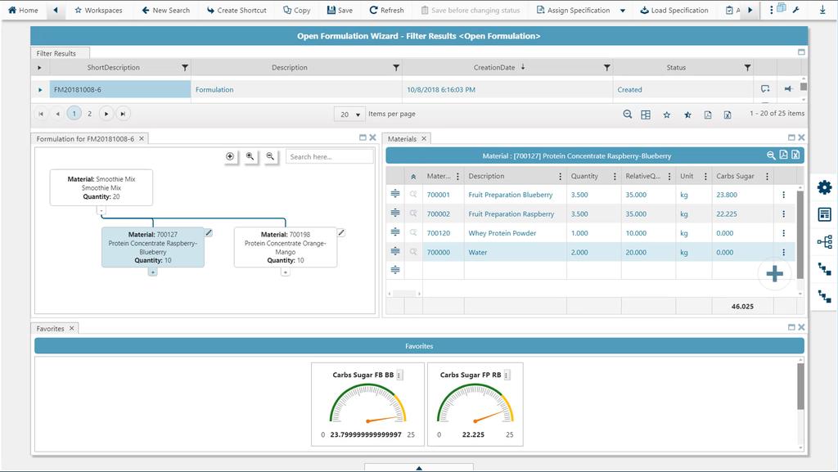
Task: Click the hollow star favorite icon
Action: point(666,115)
